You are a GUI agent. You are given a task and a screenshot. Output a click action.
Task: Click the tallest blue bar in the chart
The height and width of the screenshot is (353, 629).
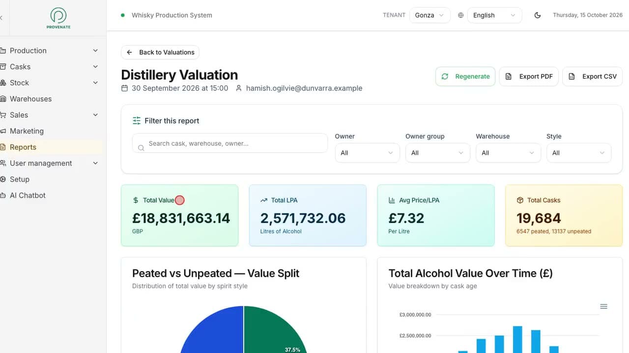point(517,339)
